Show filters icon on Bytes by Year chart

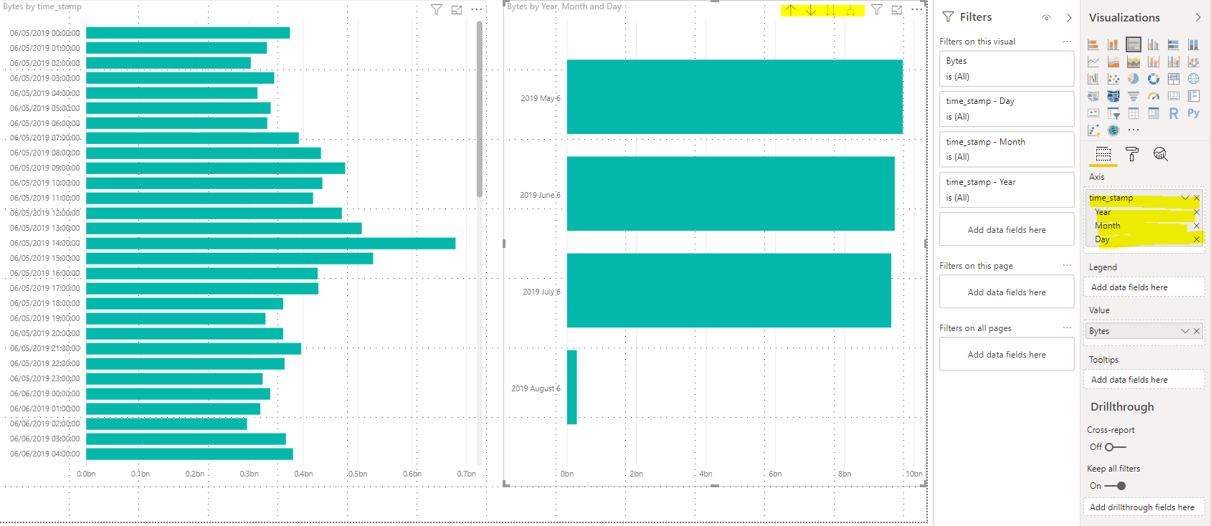(x=876, y=9)
